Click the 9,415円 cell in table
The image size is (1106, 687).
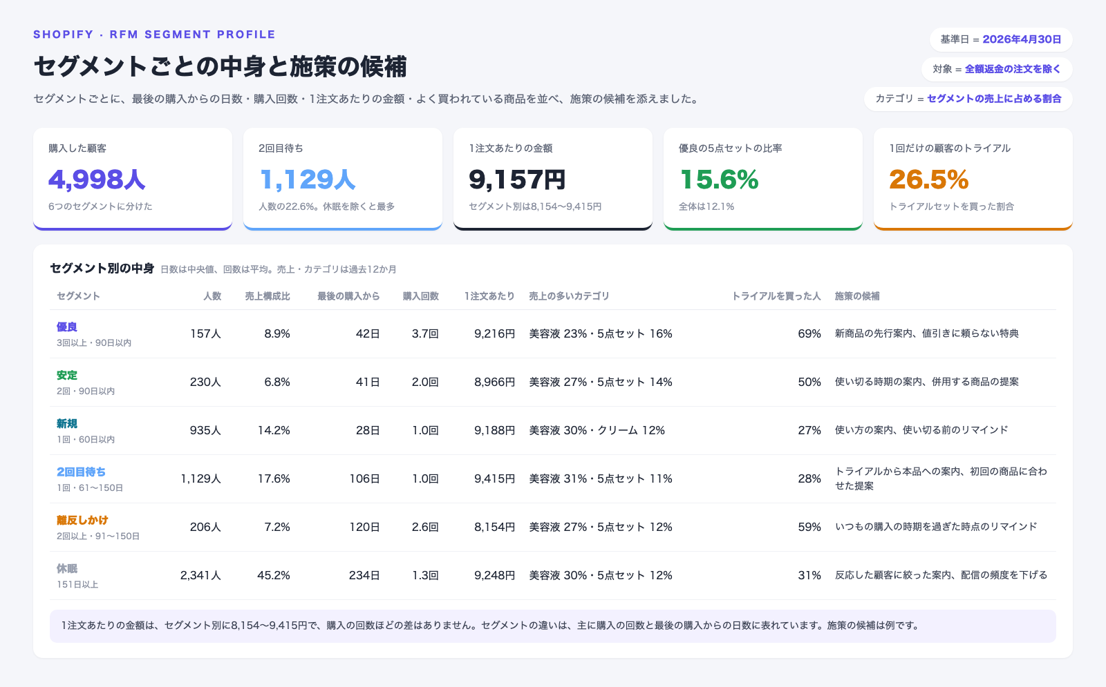495,479
